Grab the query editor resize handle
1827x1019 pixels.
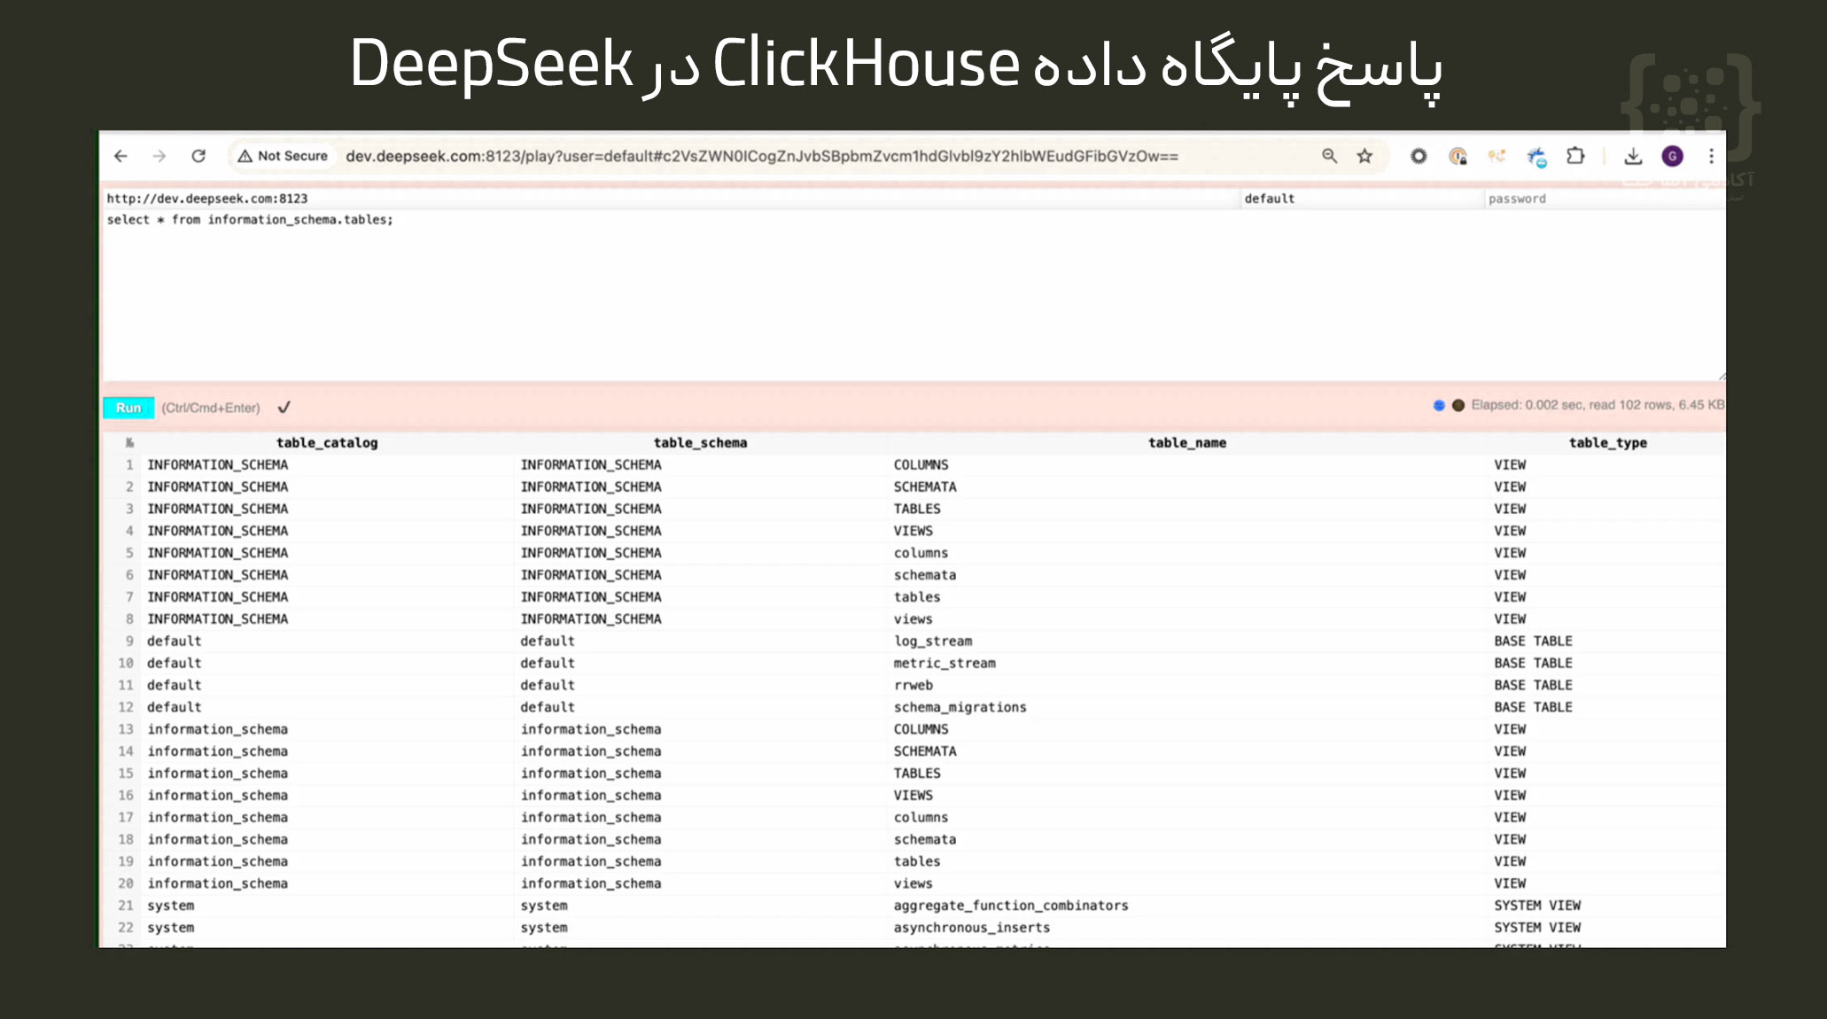pos(1721,376)
